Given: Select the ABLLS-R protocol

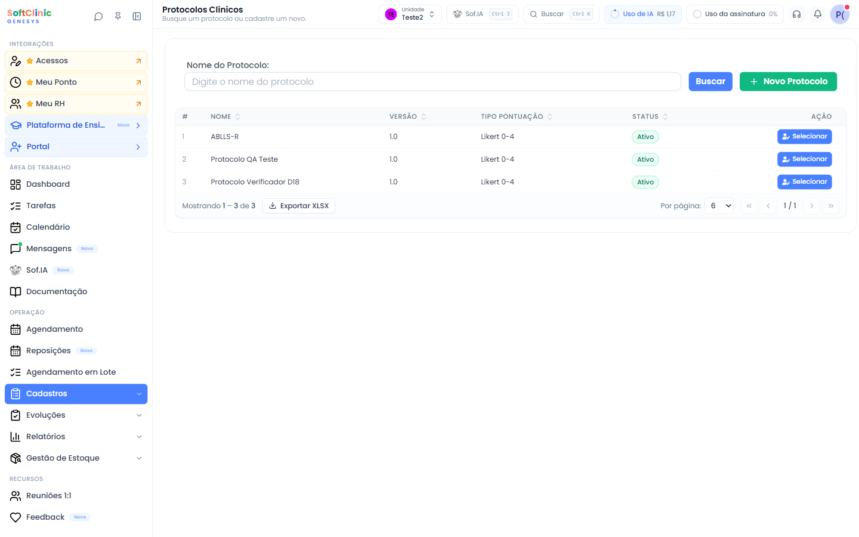Looking at the screenshot, I should tap(804, 137).
